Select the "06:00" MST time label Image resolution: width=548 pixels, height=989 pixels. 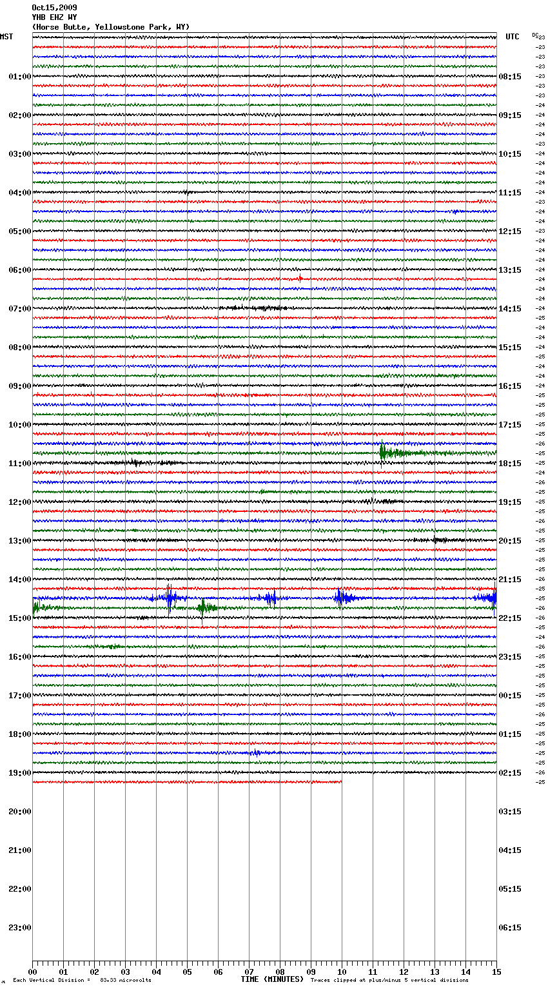(20, 270)
